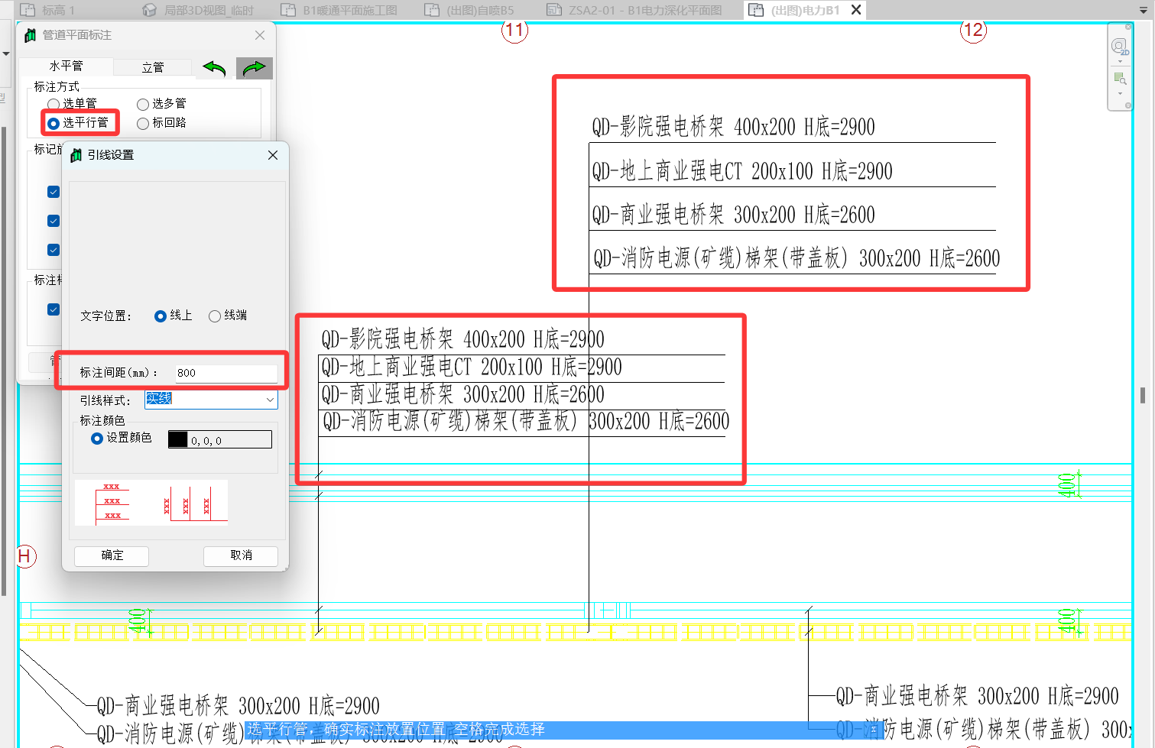
Task: Close the (出图)电力B1 view tab
Action: (x=856, y=10)
